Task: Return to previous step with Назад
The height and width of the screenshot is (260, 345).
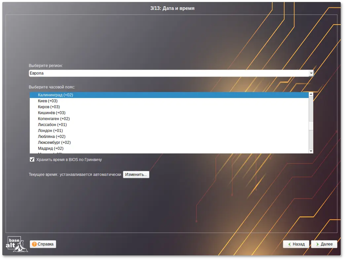Action: tap(296, 244)
